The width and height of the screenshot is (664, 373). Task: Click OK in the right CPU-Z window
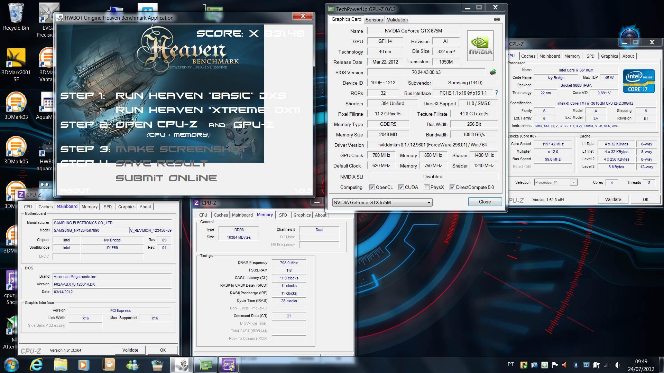pyautogui.click(x=645, y=199)
